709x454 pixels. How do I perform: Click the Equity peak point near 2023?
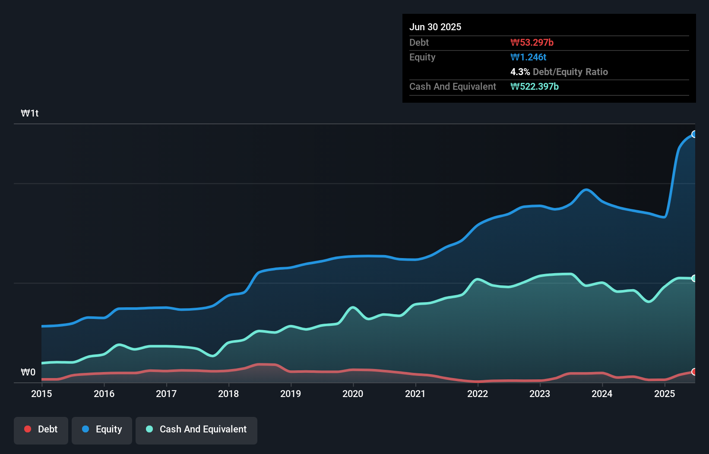(586, 189)
